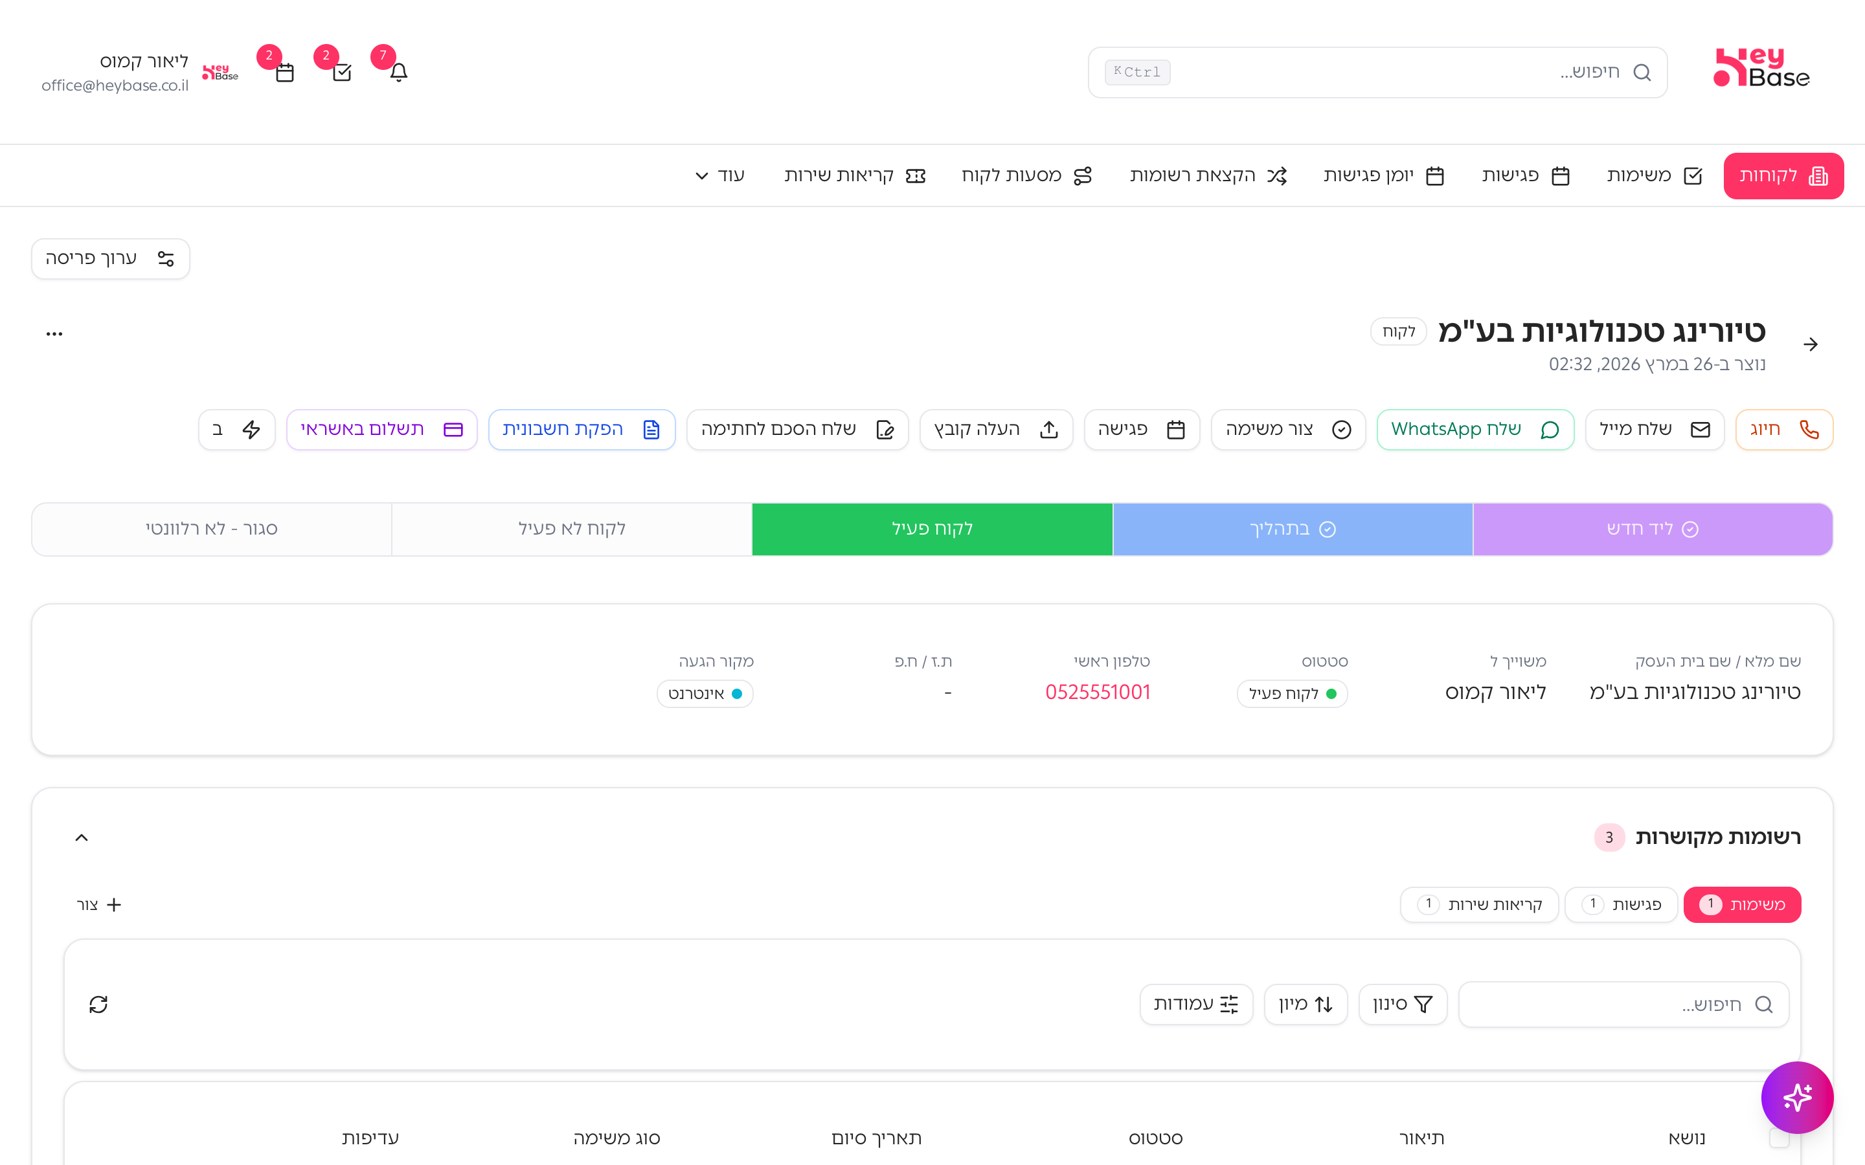The image size is (1865, 1165).
Task: Click the lightning bolt automation button
Action: [236, 430]
